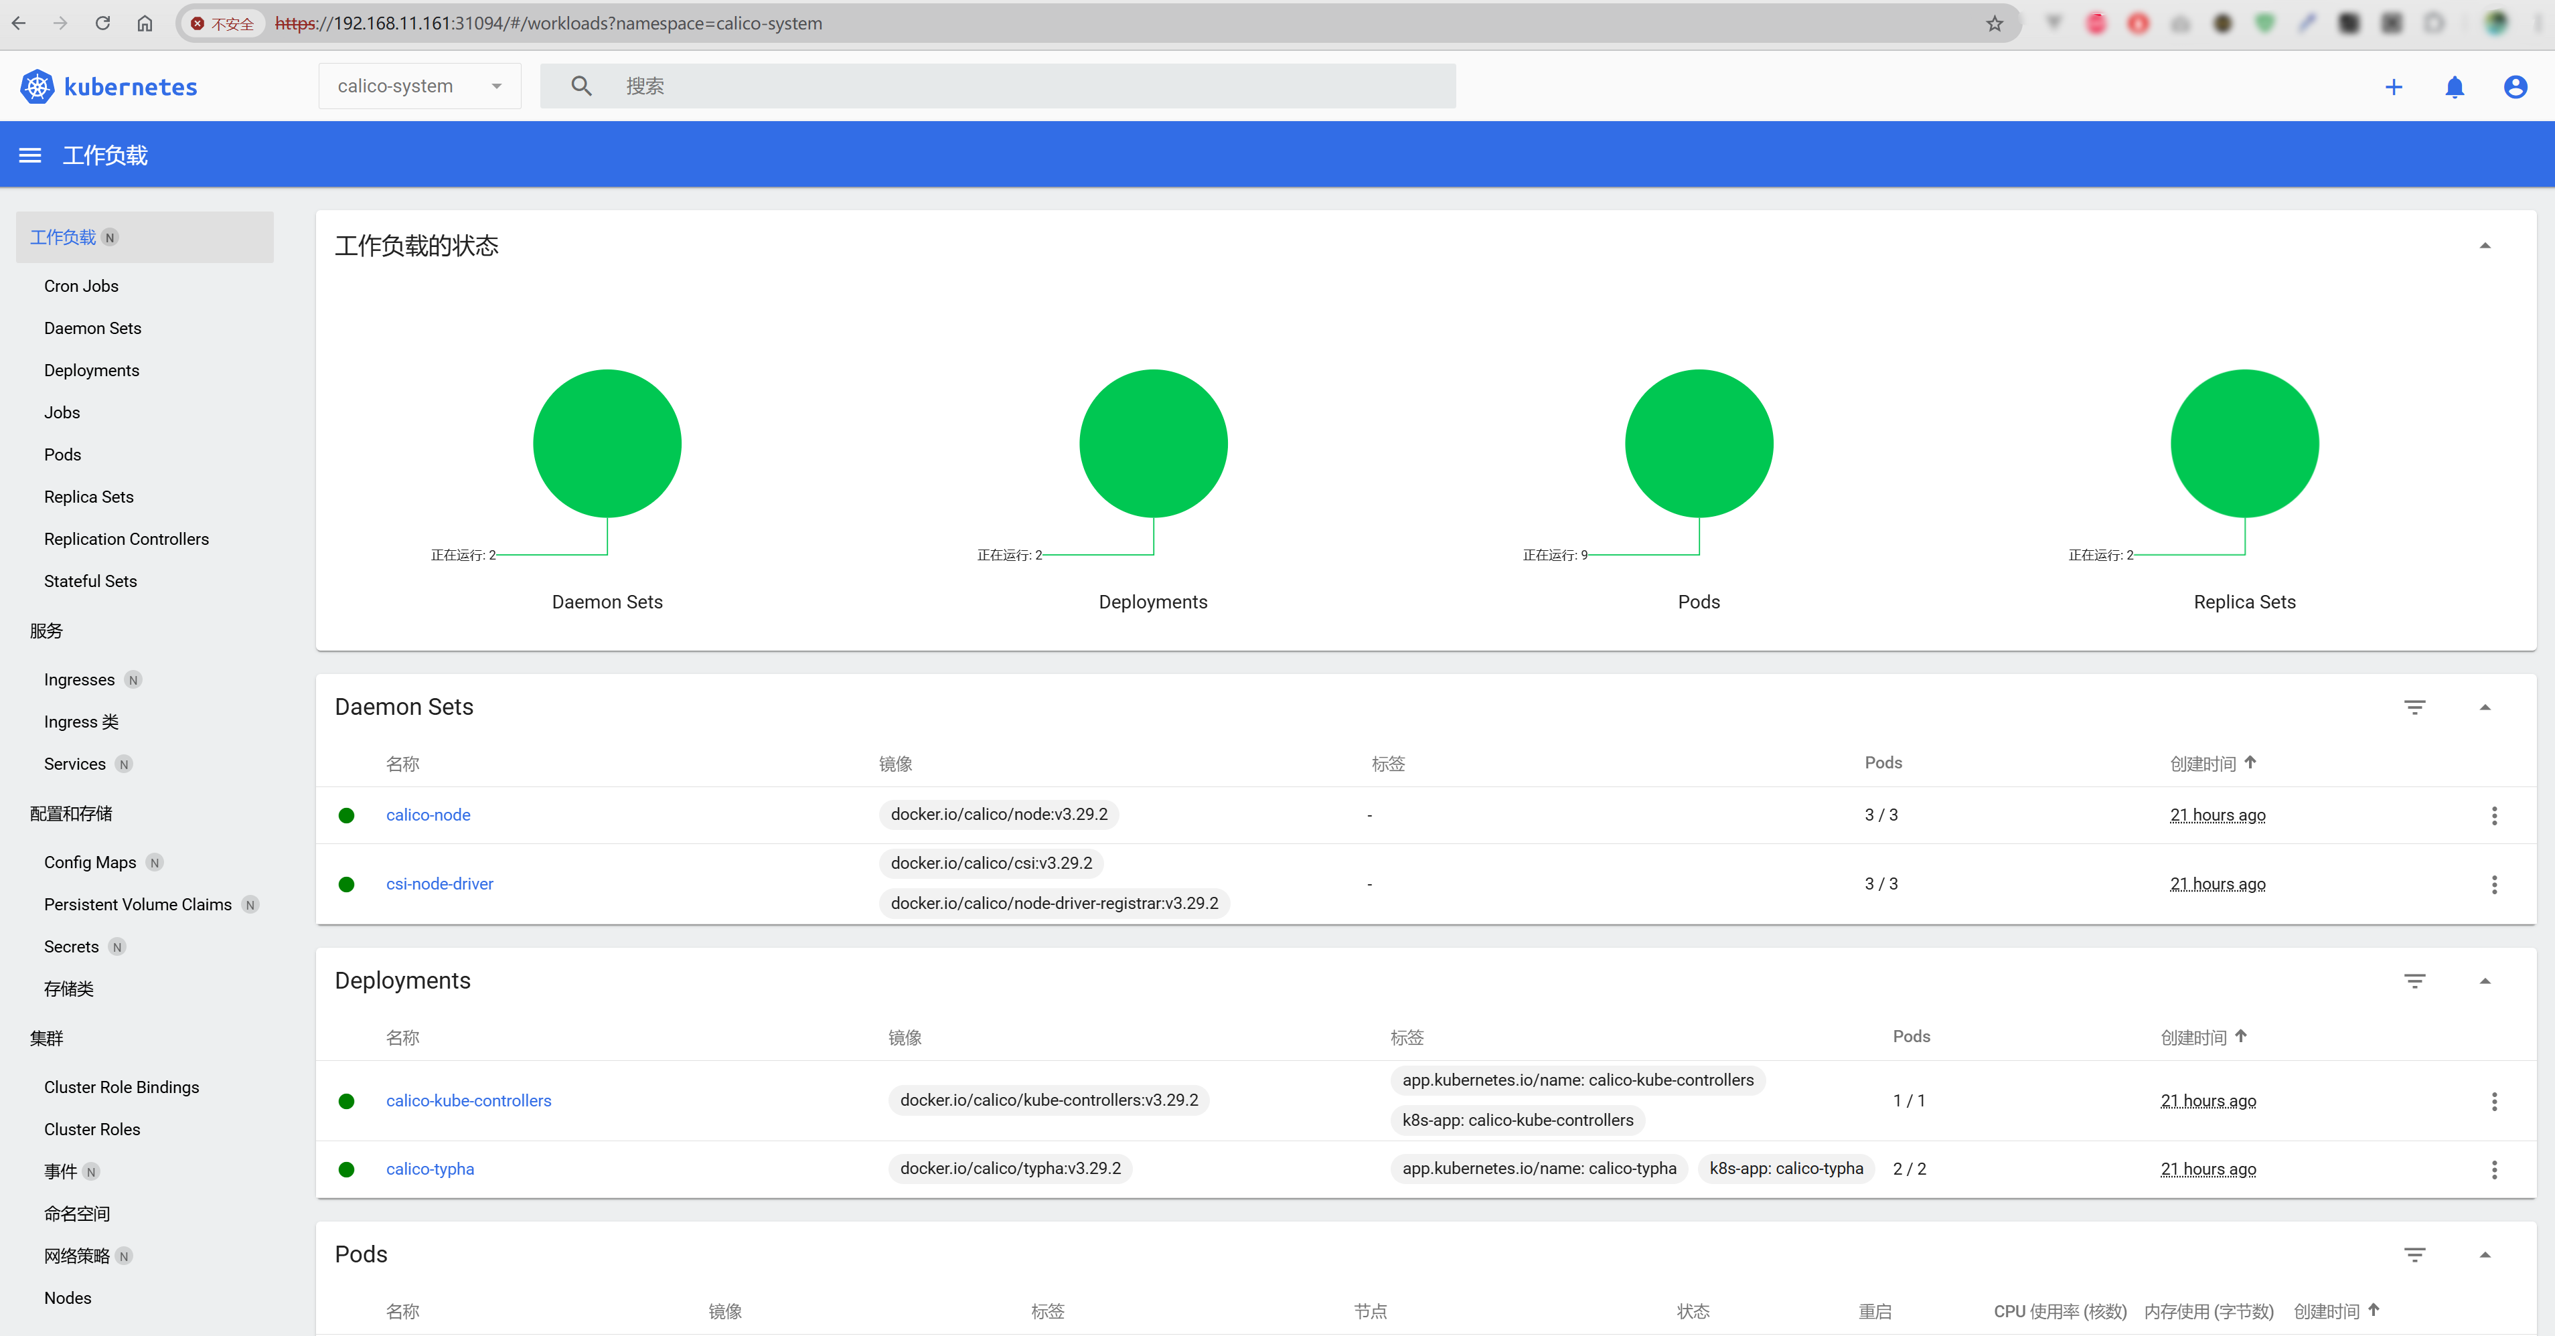Viewport: 2555px width, 1336px height.
Task: Open filter for Deployments table
Action: pos(2414,981)
